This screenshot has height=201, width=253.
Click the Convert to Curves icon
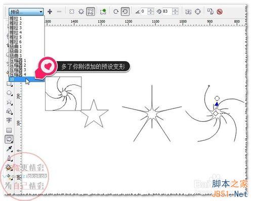click(x=198, y=12)
